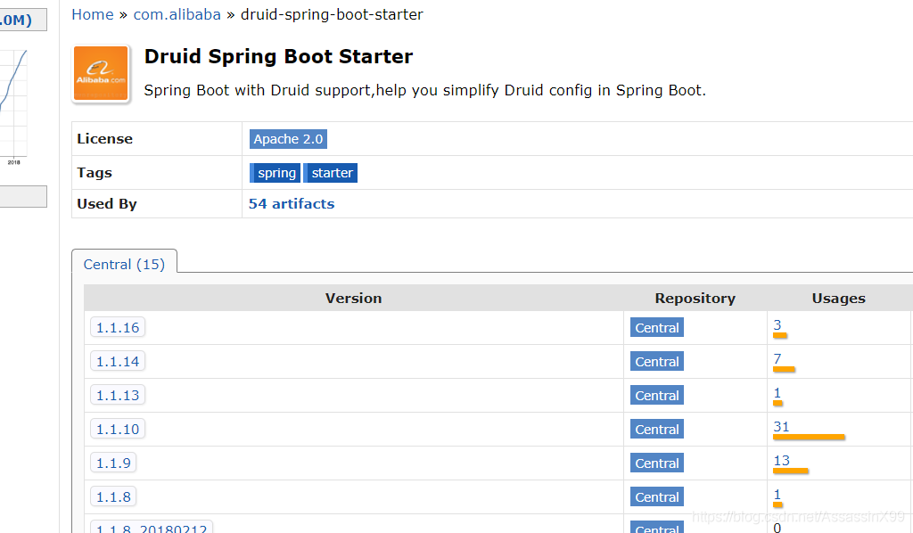Click the Usages column header

pos(838,298)
